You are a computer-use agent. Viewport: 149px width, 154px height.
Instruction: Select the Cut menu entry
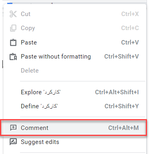75,14
